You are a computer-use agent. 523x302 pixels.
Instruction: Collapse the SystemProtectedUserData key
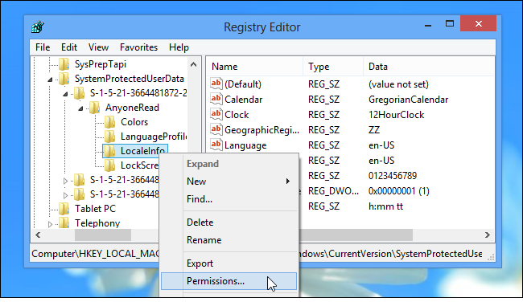(50, 80)
